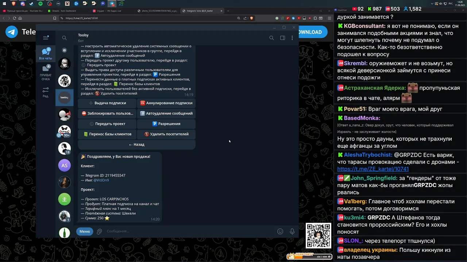Click the Удалить посетителей button

166,134
